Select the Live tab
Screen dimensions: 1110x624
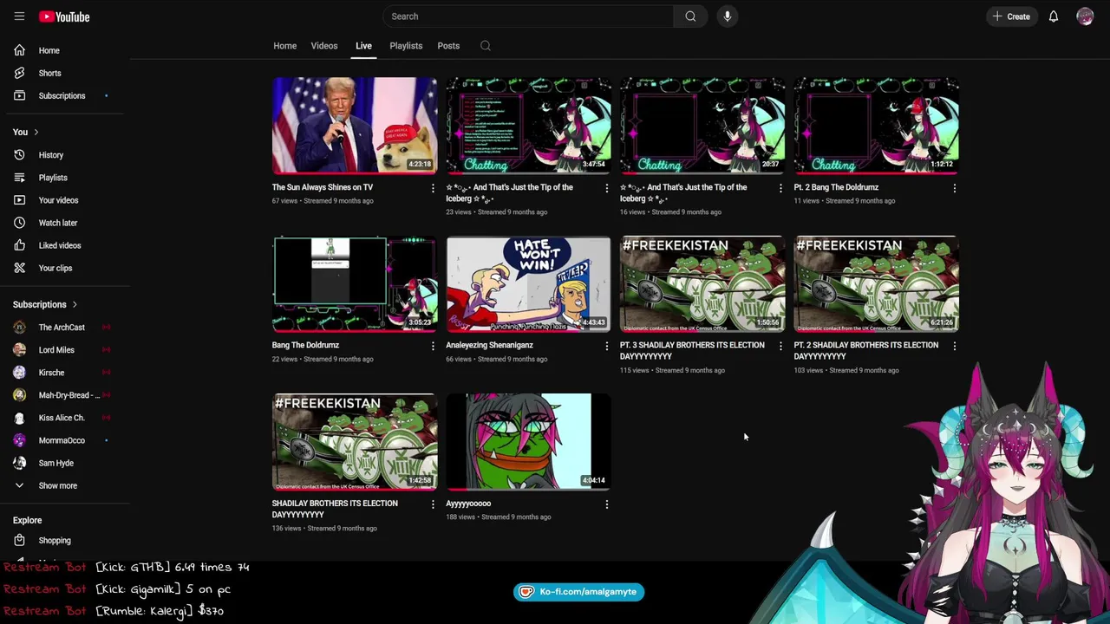point(363,46)
